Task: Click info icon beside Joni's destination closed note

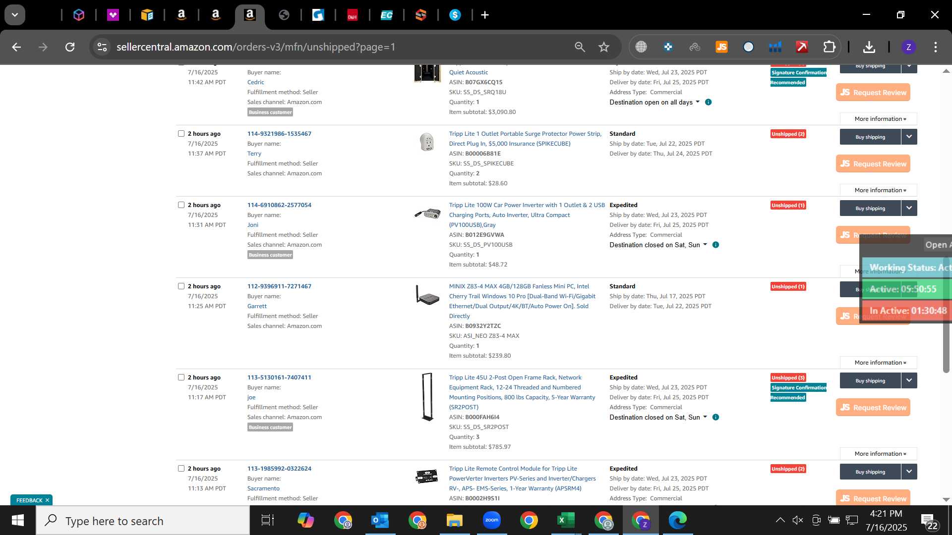Action: pos(715,245)
